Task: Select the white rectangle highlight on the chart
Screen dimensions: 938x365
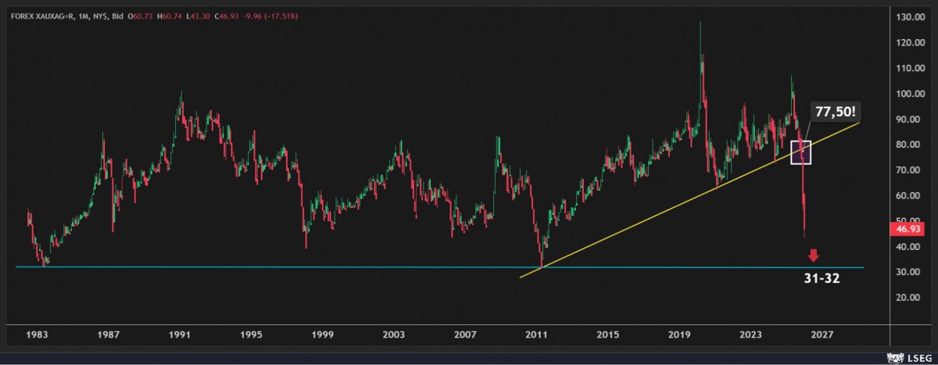Action: (x=800, y=152)
